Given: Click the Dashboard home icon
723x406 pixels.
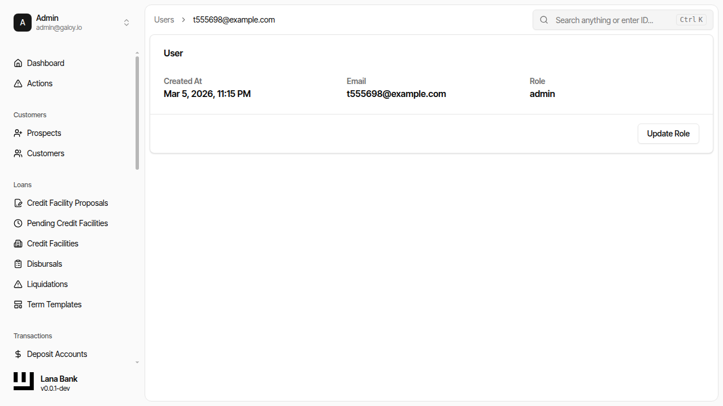Looking at the screenshot, I should [18, 63].
